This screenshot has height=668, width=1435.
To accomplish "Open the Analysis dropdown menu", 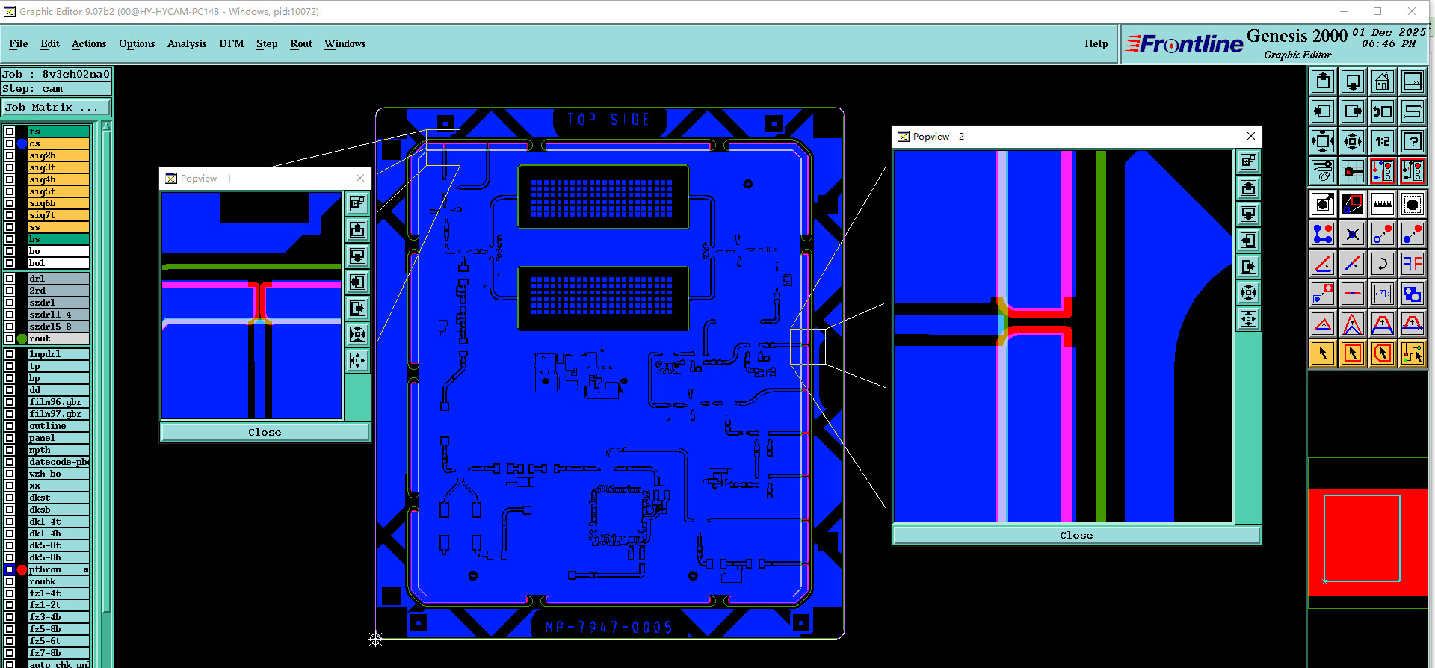I will pos(187,43).
